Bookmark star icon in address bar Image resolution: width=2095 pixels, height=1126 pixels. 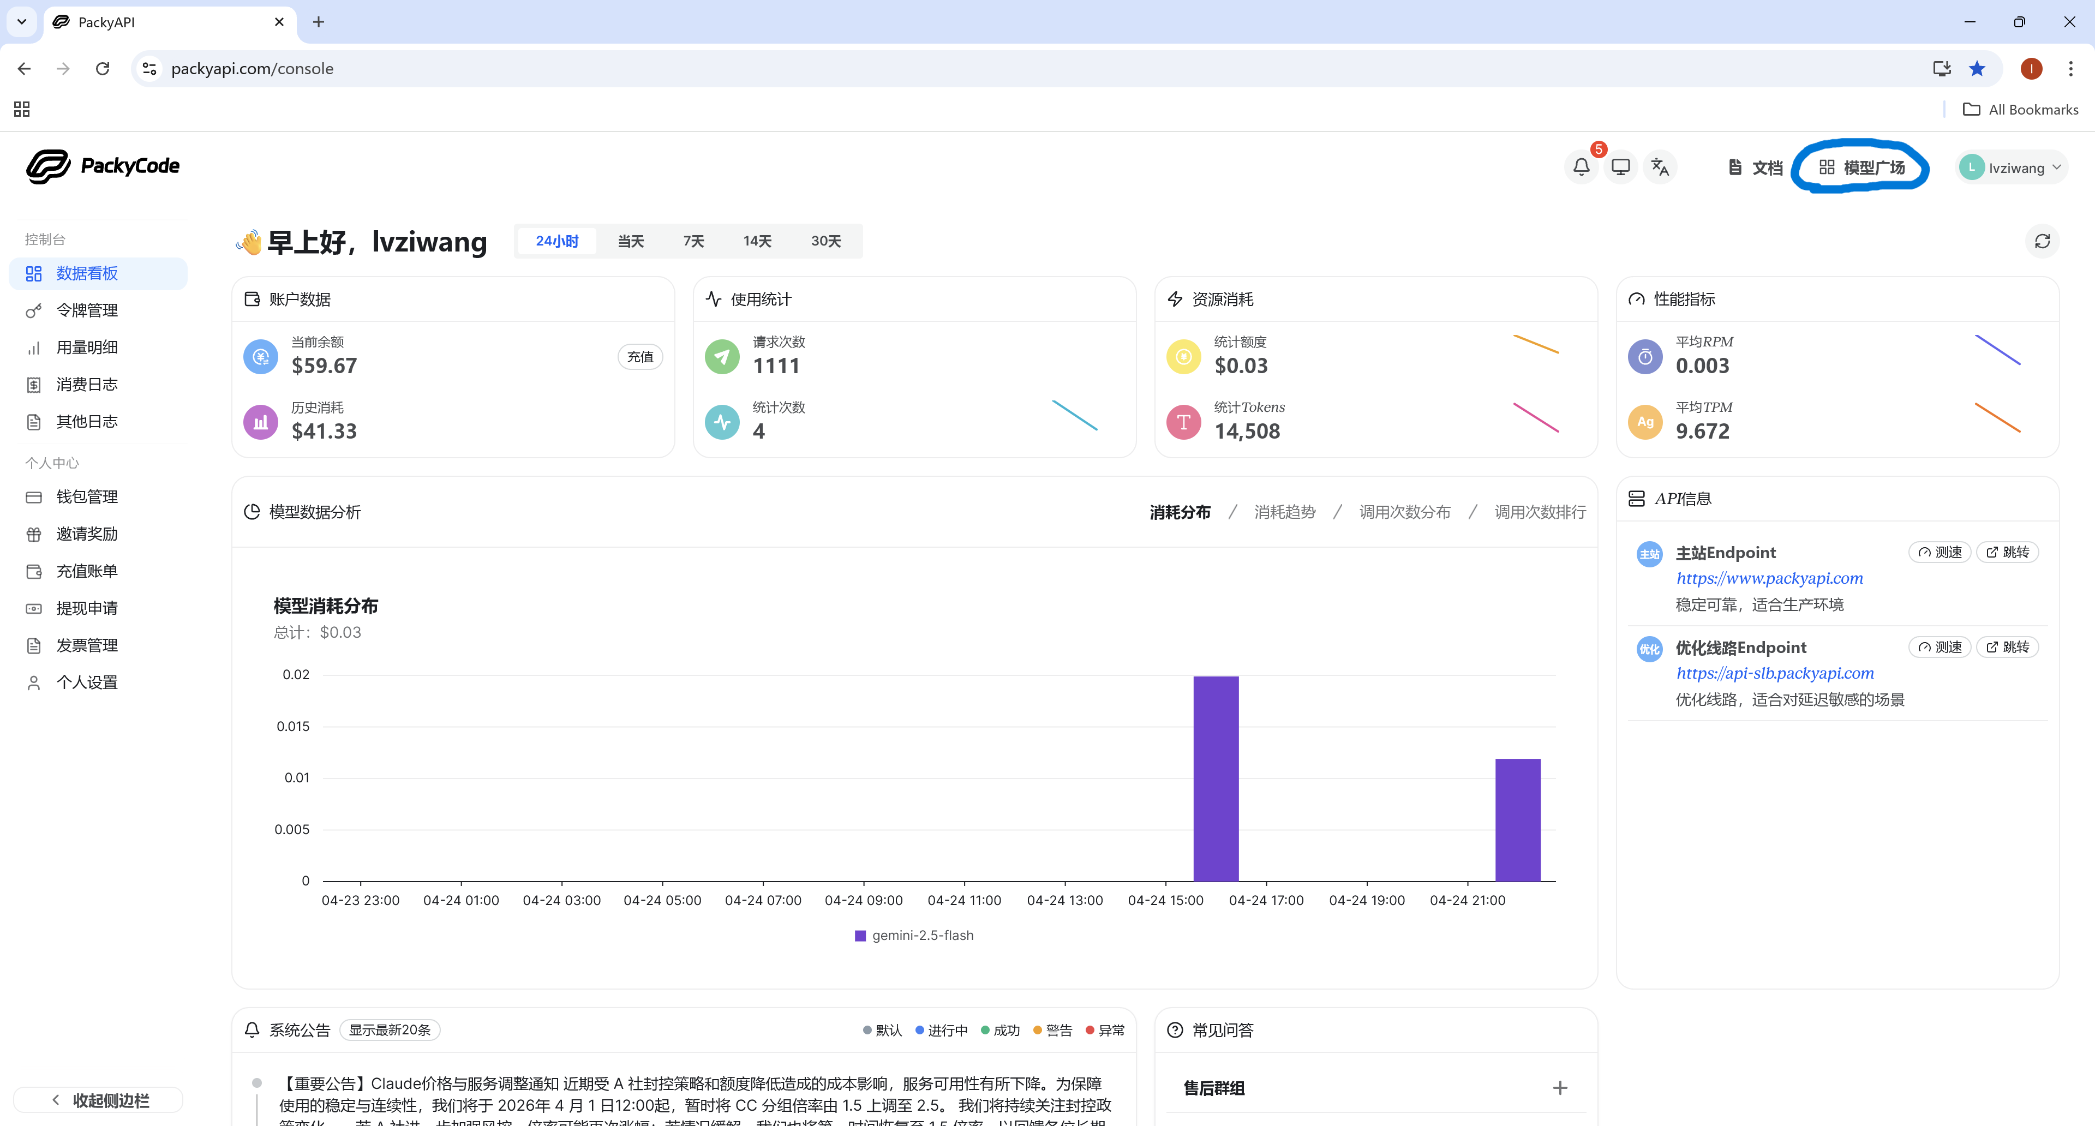coord(1977,68)
